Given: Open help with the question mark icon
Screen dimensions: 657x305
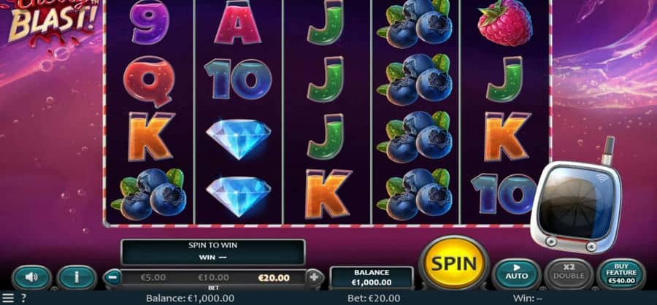Looking at the screenshot, I should pos(24,298).
